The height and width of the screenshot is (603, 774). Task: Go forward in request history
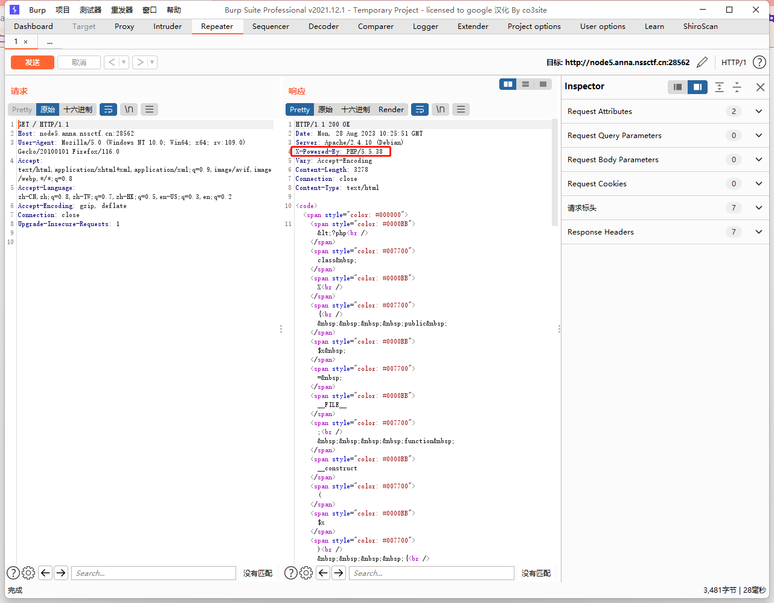point(140,62)
